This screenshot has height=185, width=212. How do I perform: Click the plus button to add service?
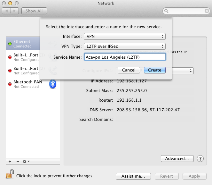point(10,162)
